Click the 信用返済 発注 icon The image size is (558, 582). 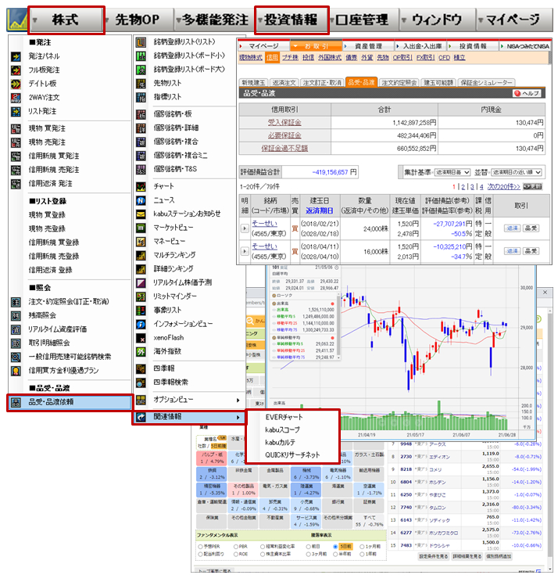point(16,184)
